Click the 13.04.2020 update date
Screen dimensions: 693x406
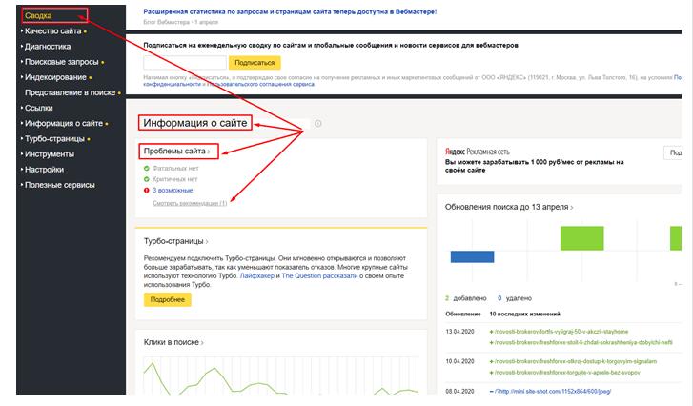(459, 332)
